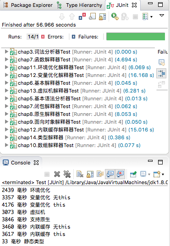Expand chap11.环境优化解释器Test node
Screen dimensions: 170x246
(x=6, y=67)
